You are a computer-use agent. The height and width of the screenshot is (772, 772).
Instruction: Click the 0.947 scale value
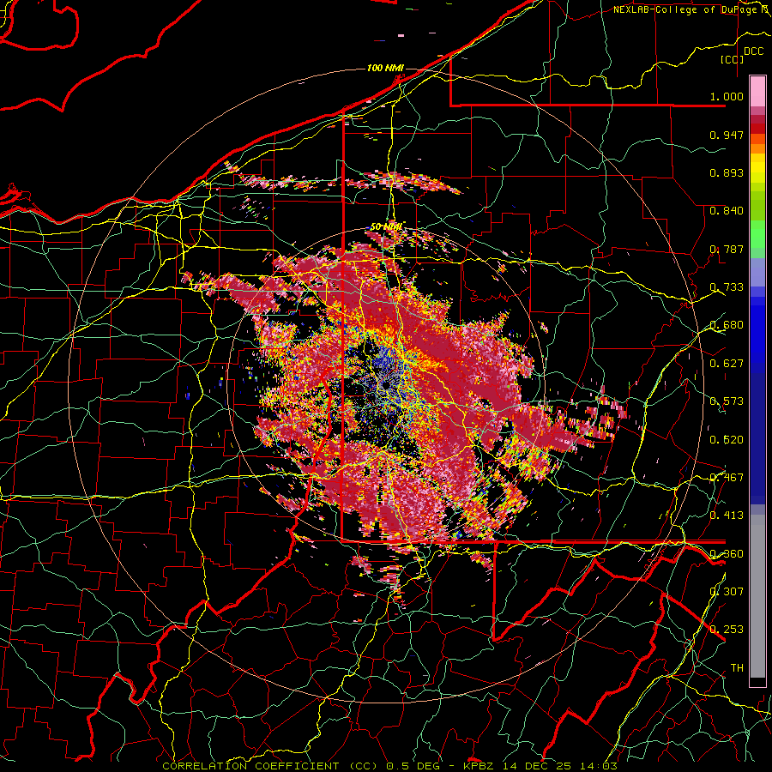tap(727, 135)
